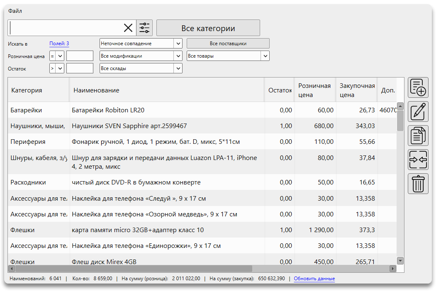Open the Все товары dropdown
Viewport: 436px width, 291px height.
228,56
